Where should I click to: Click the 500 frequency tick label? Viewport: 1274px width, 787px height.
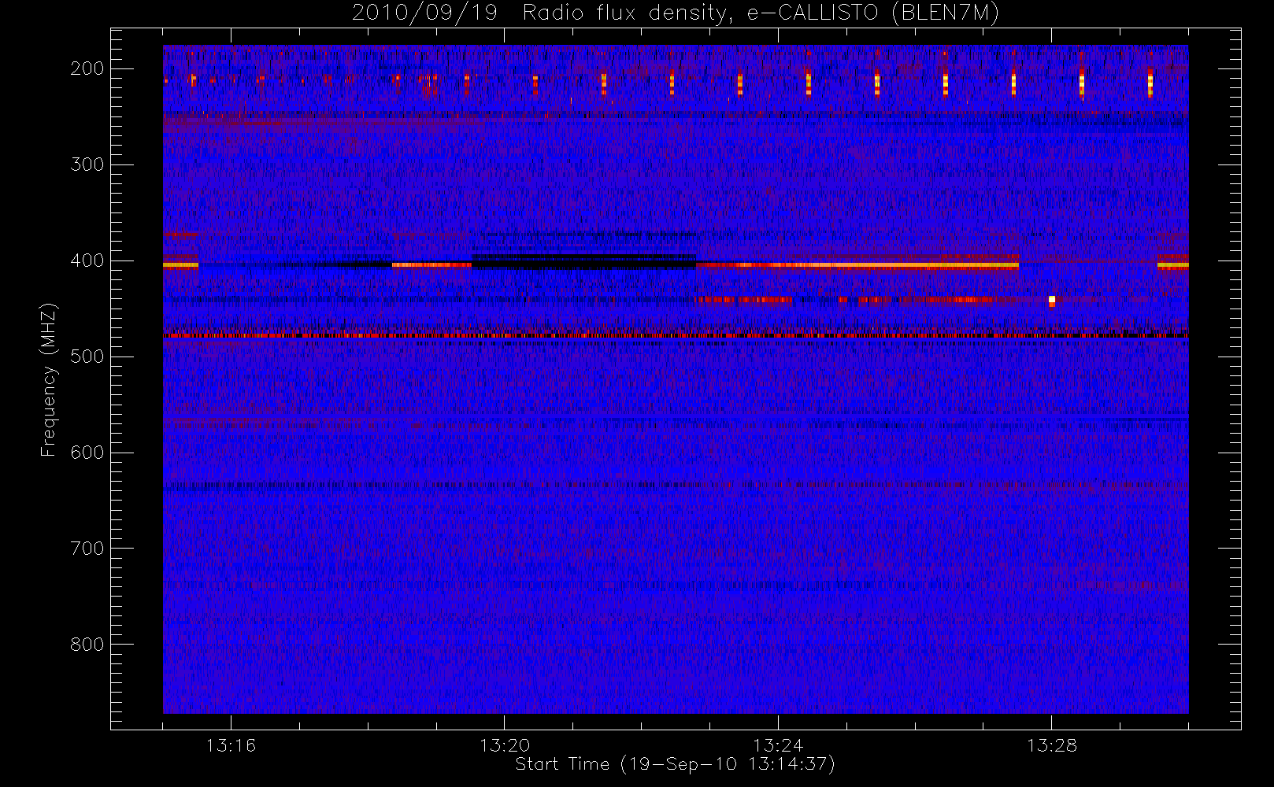click(x=87, y=357)
